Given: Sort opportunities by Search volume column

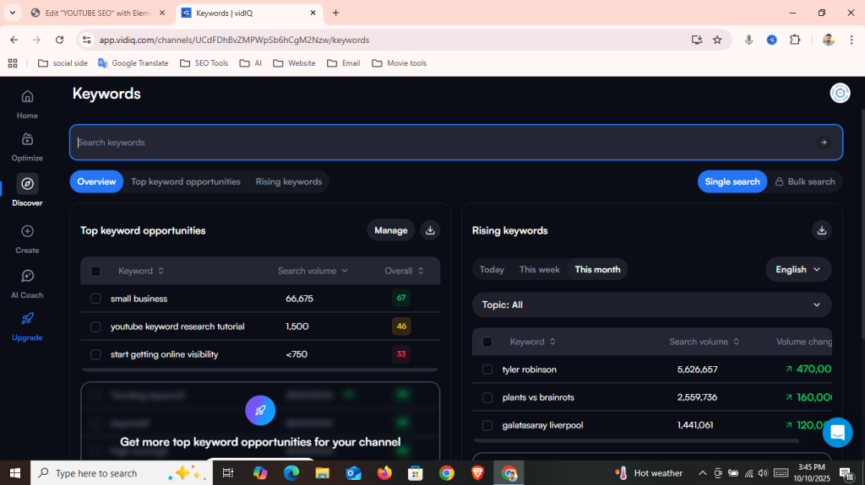Looking at the screenshot, I should click(x=313, y=271).
